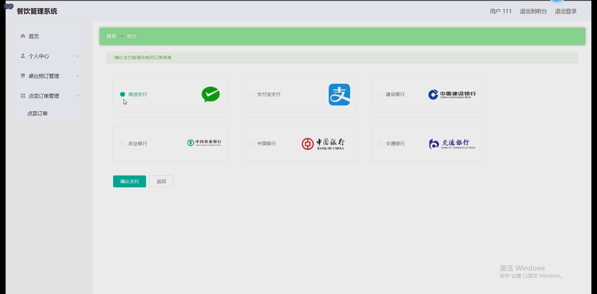Click the 交通银行 label text

click(x=395, y=144)
